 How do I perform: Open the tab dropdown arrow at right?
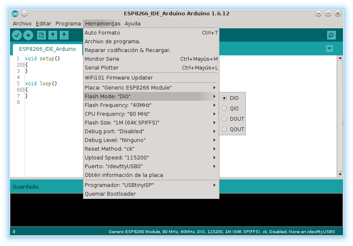pos(329,49)
